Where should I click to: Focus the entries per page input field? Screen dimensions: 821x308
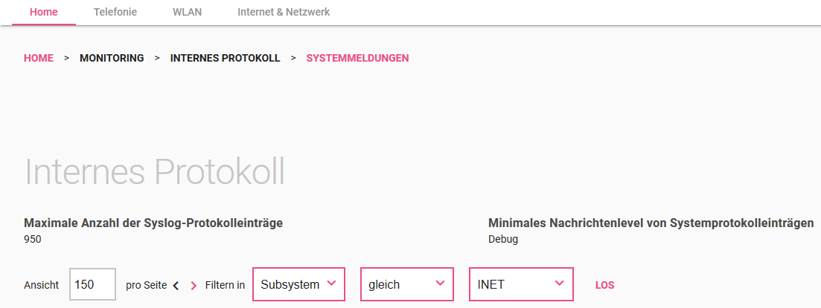(x=92, y=284)
